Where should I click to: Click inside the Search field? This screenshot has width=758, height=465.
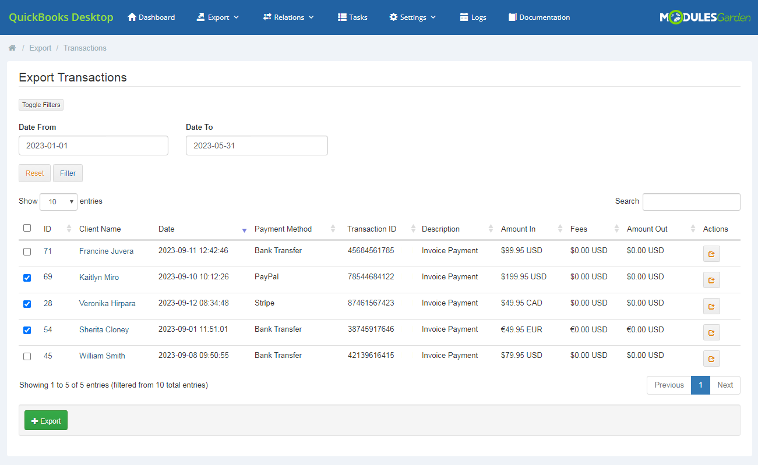pos(691,201)
